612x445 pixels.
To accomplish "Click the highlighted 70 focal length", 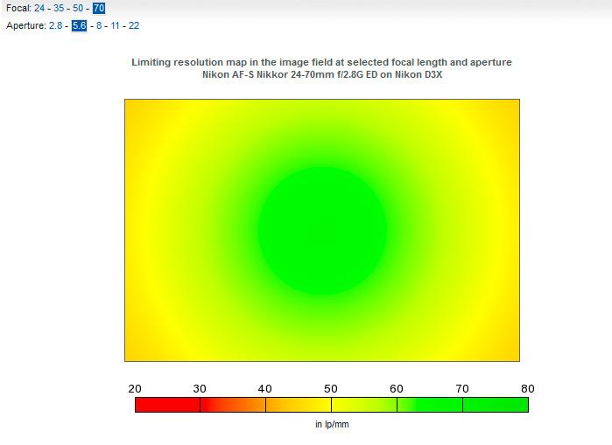I will coord(99,8).
